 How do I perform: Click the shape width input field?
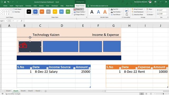point(163,14)
